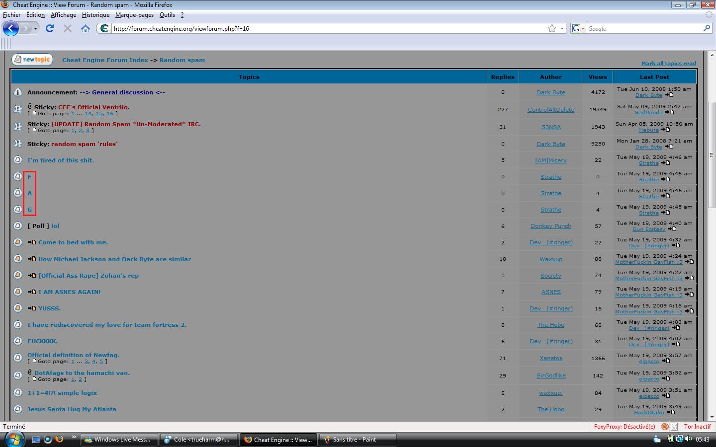Jump to newest post icon for YUSSS.
716x447 pixels.
[32, 308]
